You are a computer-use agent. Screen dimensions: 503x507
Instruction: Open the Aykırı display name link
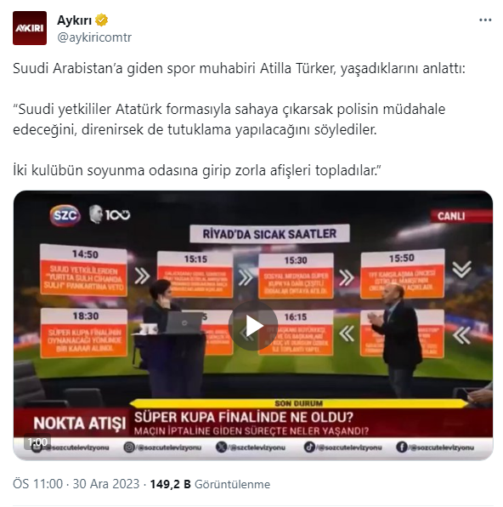74,20
